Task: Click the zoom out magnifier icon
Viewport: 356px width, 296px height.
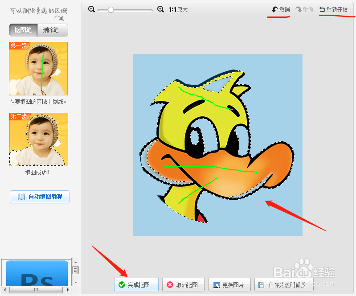Action: pos(91,9)
